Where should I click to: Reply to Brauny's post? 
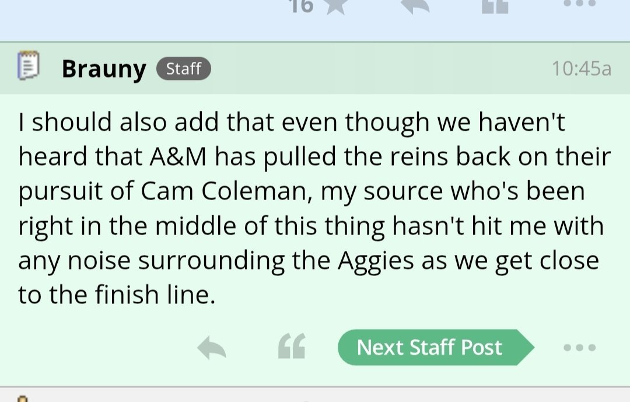[x=212, y=348]
